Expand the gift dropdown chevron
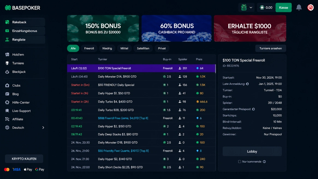Screen dimensions: 318x179 [x=251, y=7]
